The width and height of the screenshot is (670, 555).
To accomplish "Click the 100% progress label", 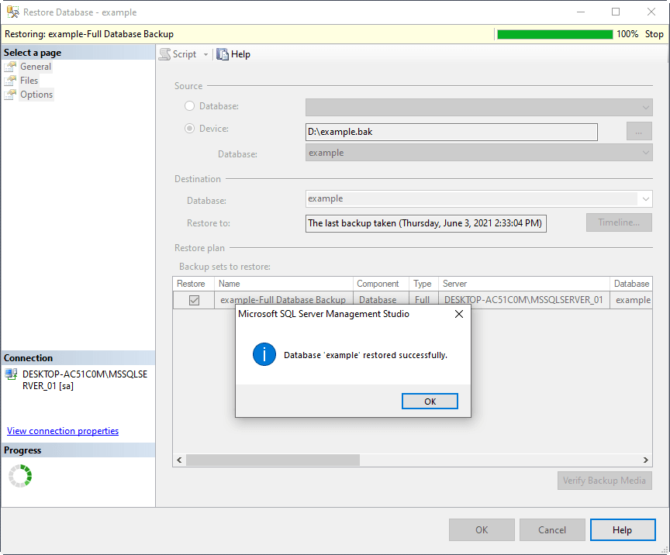I will [x=627, y=34].
